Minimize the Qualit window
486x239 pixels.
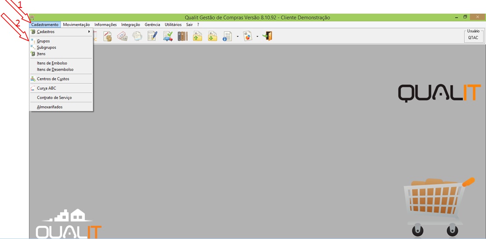457,17
